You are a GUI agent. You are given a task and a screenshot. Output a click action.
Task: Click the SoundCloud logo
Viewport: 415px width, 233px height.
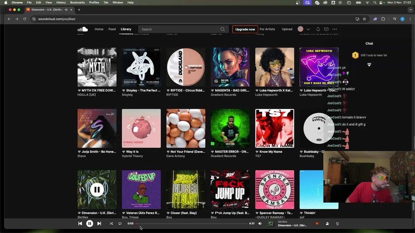coord(83,29)
